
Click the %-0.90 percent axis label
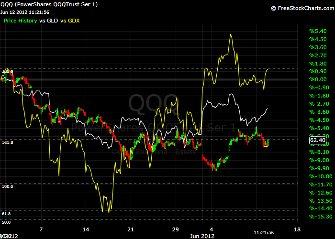tap(319, 87)
